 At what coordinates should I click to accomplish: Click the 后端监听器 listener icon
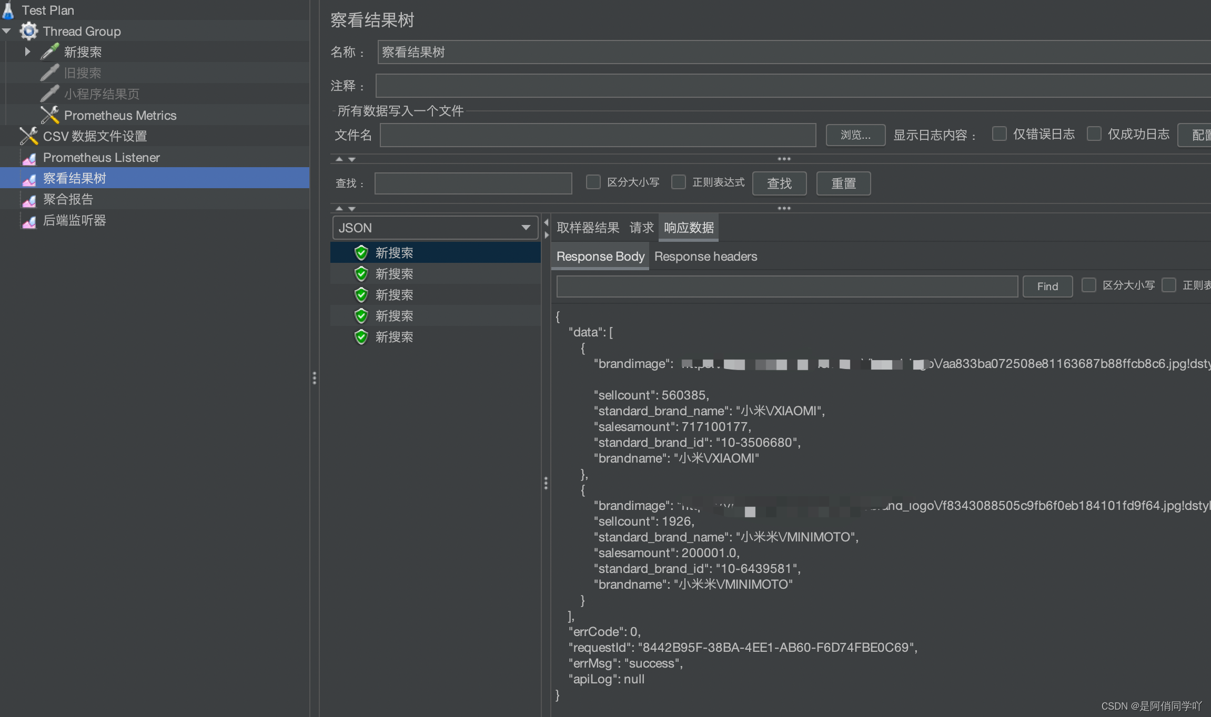(29, 221)
